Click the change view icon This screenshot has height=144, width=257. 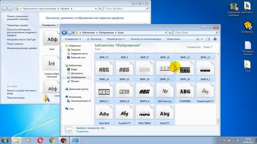198,39
